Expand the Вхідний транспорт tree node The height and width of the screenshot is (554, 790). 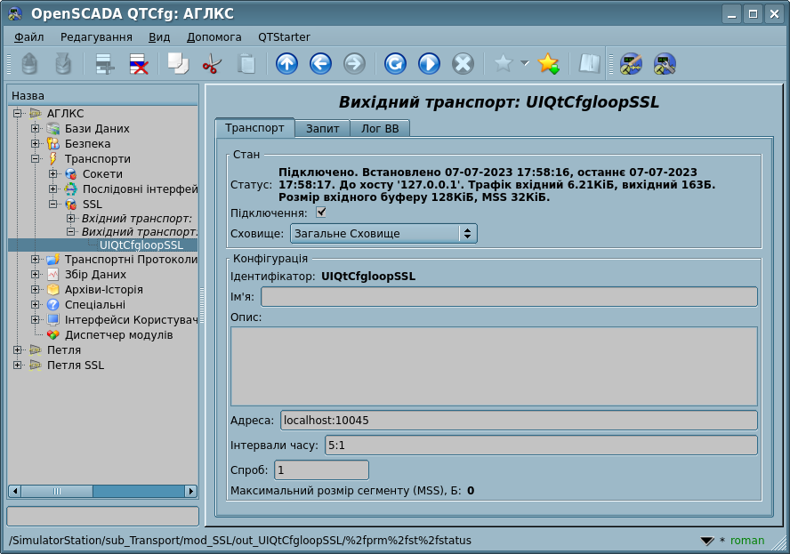[71, 218]
